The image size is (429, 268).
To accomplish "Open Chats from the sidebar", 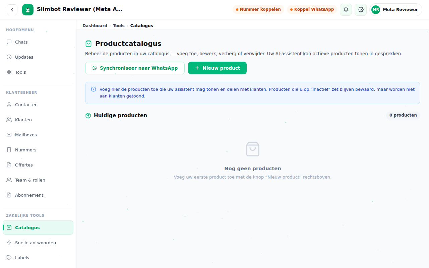I will point(38,42).
